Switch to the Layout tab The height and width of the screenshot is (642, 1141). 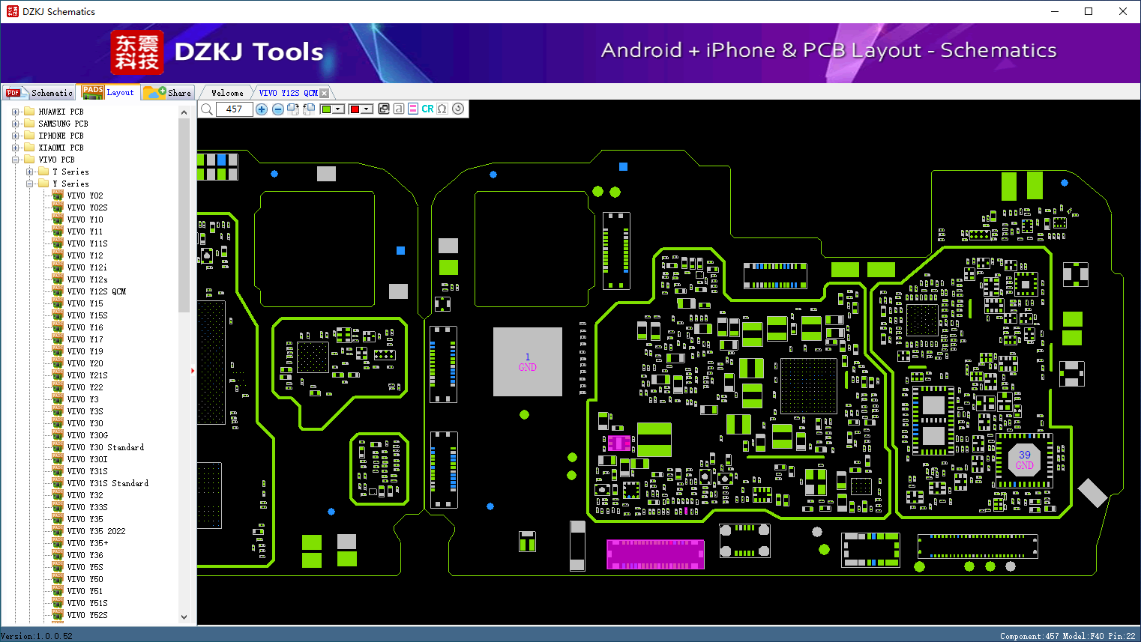tap(109, 92)
